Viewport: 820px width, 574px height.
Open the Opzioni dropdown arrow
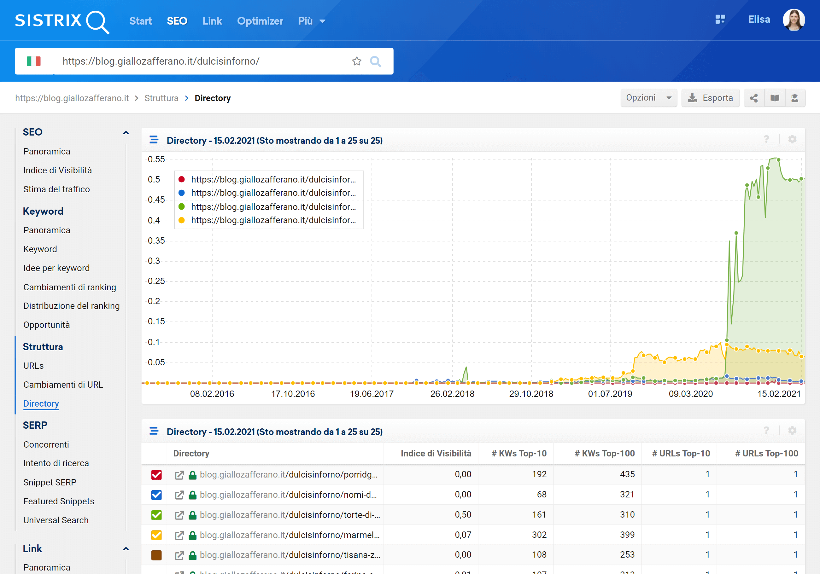coord(669,98)
